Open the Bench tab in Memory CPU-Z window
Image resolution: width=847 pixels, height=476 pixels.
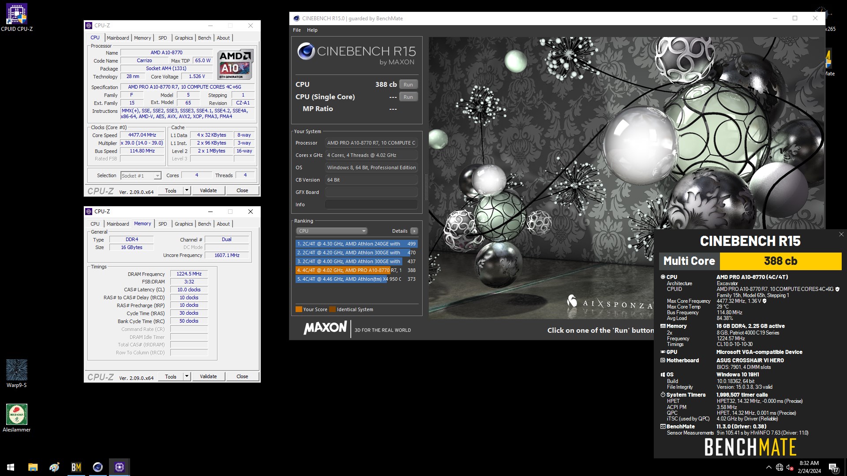point(205,224)
